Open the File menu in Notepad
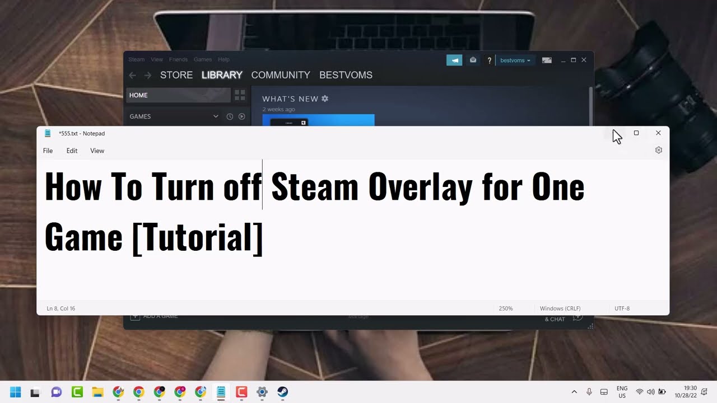Viewport: 717px width, 403px height. (48, 151)
